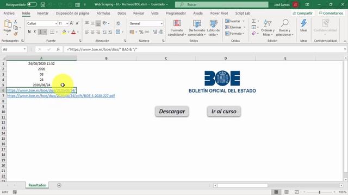The height and width of the screenshot is (195, 348).
Task: Click the Pegar paste icon
Action: 8,24
